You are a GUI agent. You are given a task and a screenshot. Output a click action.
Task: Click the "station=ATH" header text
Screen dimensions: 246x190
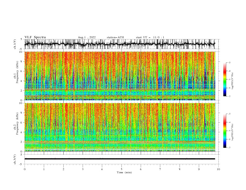[115, 37]
